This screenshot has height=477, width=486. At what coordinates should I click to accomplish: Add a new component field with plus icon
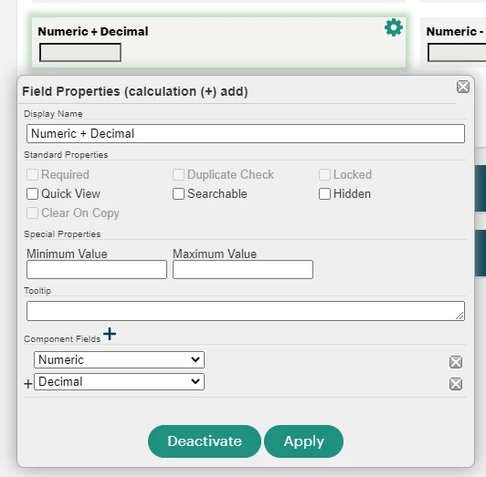click(x=110, y=334)
